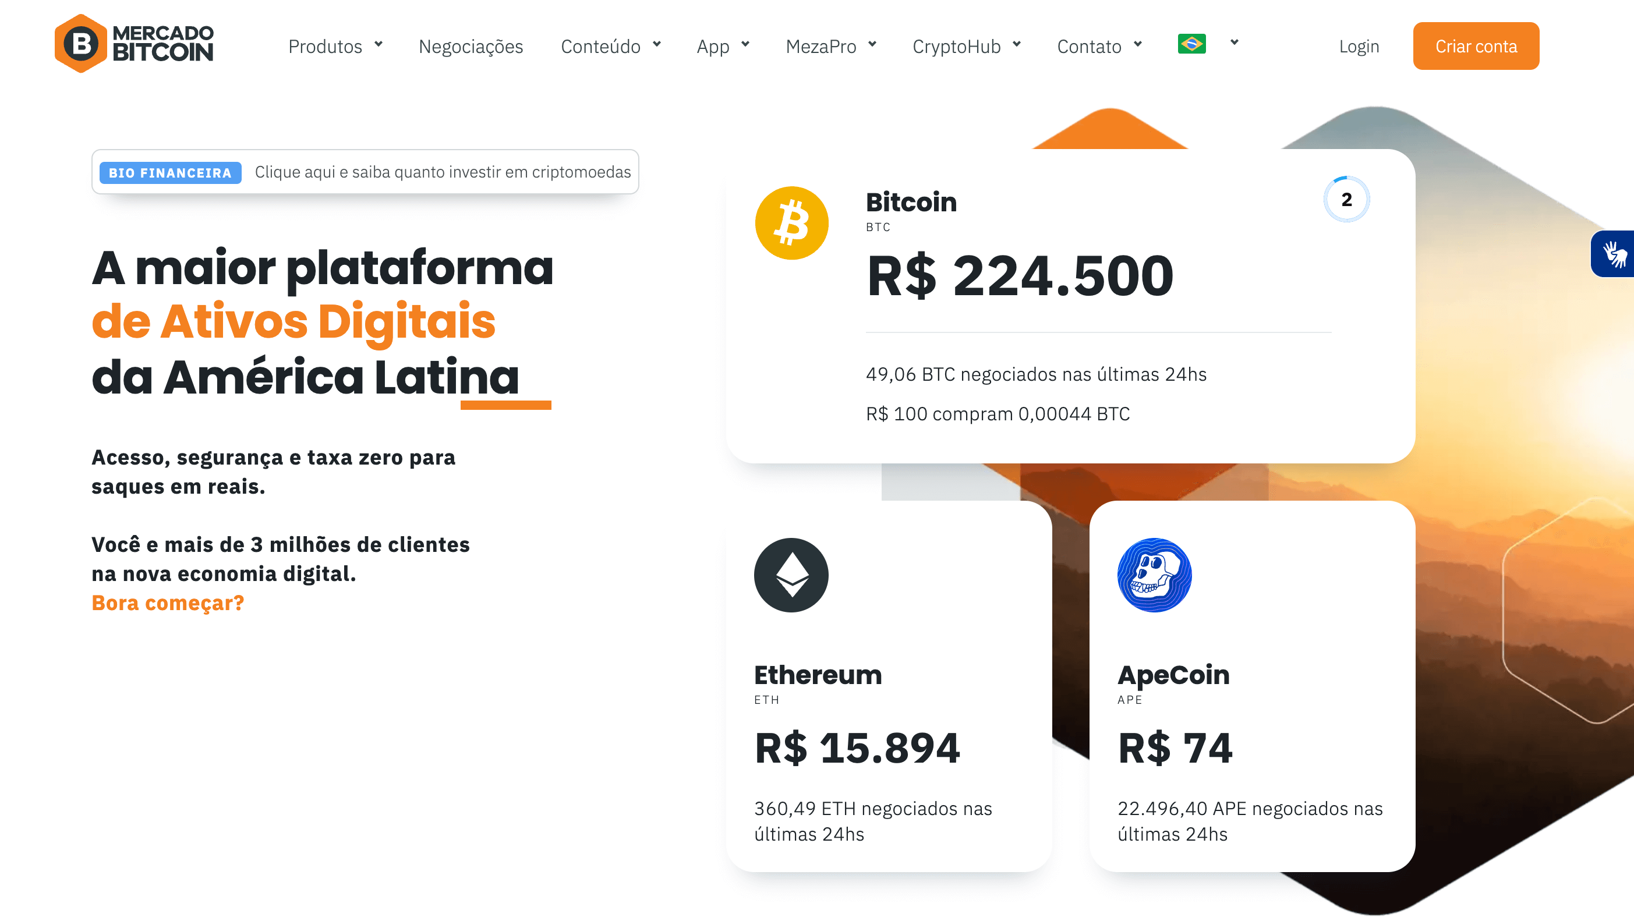This screenshot has width=1634, height=921.
Task: Click the Bora começar? link
Action: coord(168,602)
